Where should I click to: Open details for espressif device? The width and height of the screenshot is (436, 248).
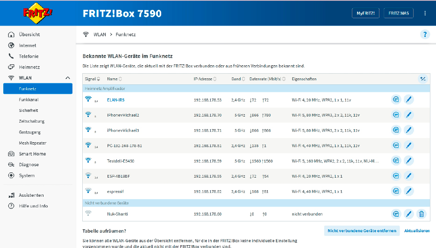[396, 191]
